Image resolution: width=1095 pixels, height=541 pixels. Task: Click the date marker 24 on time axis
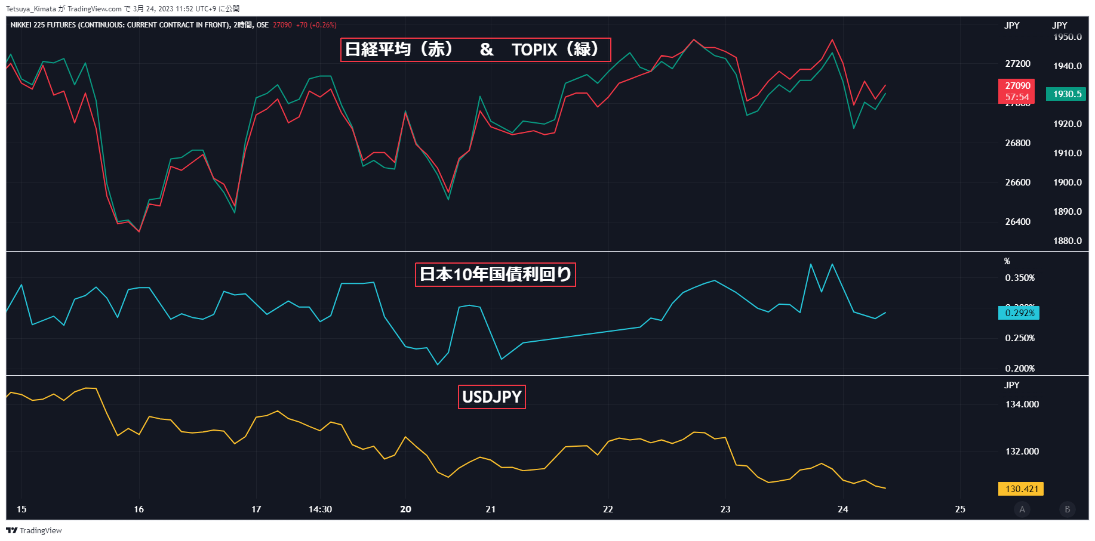(x=843, y=509)
